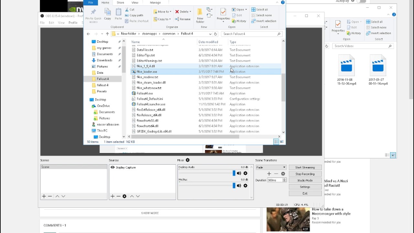Open the Delete dropdown arrow
414x233 pixels.
pos(190,12)
